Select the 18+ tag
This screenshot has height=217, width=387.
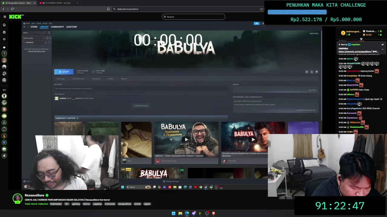click(x=67, y=204)
